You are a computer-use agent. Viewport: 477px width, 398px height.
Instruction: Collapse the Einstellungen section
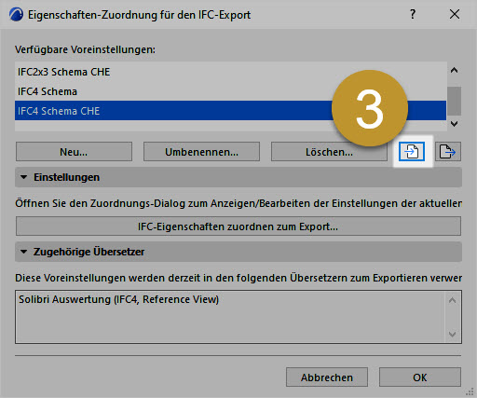(23, 177)
